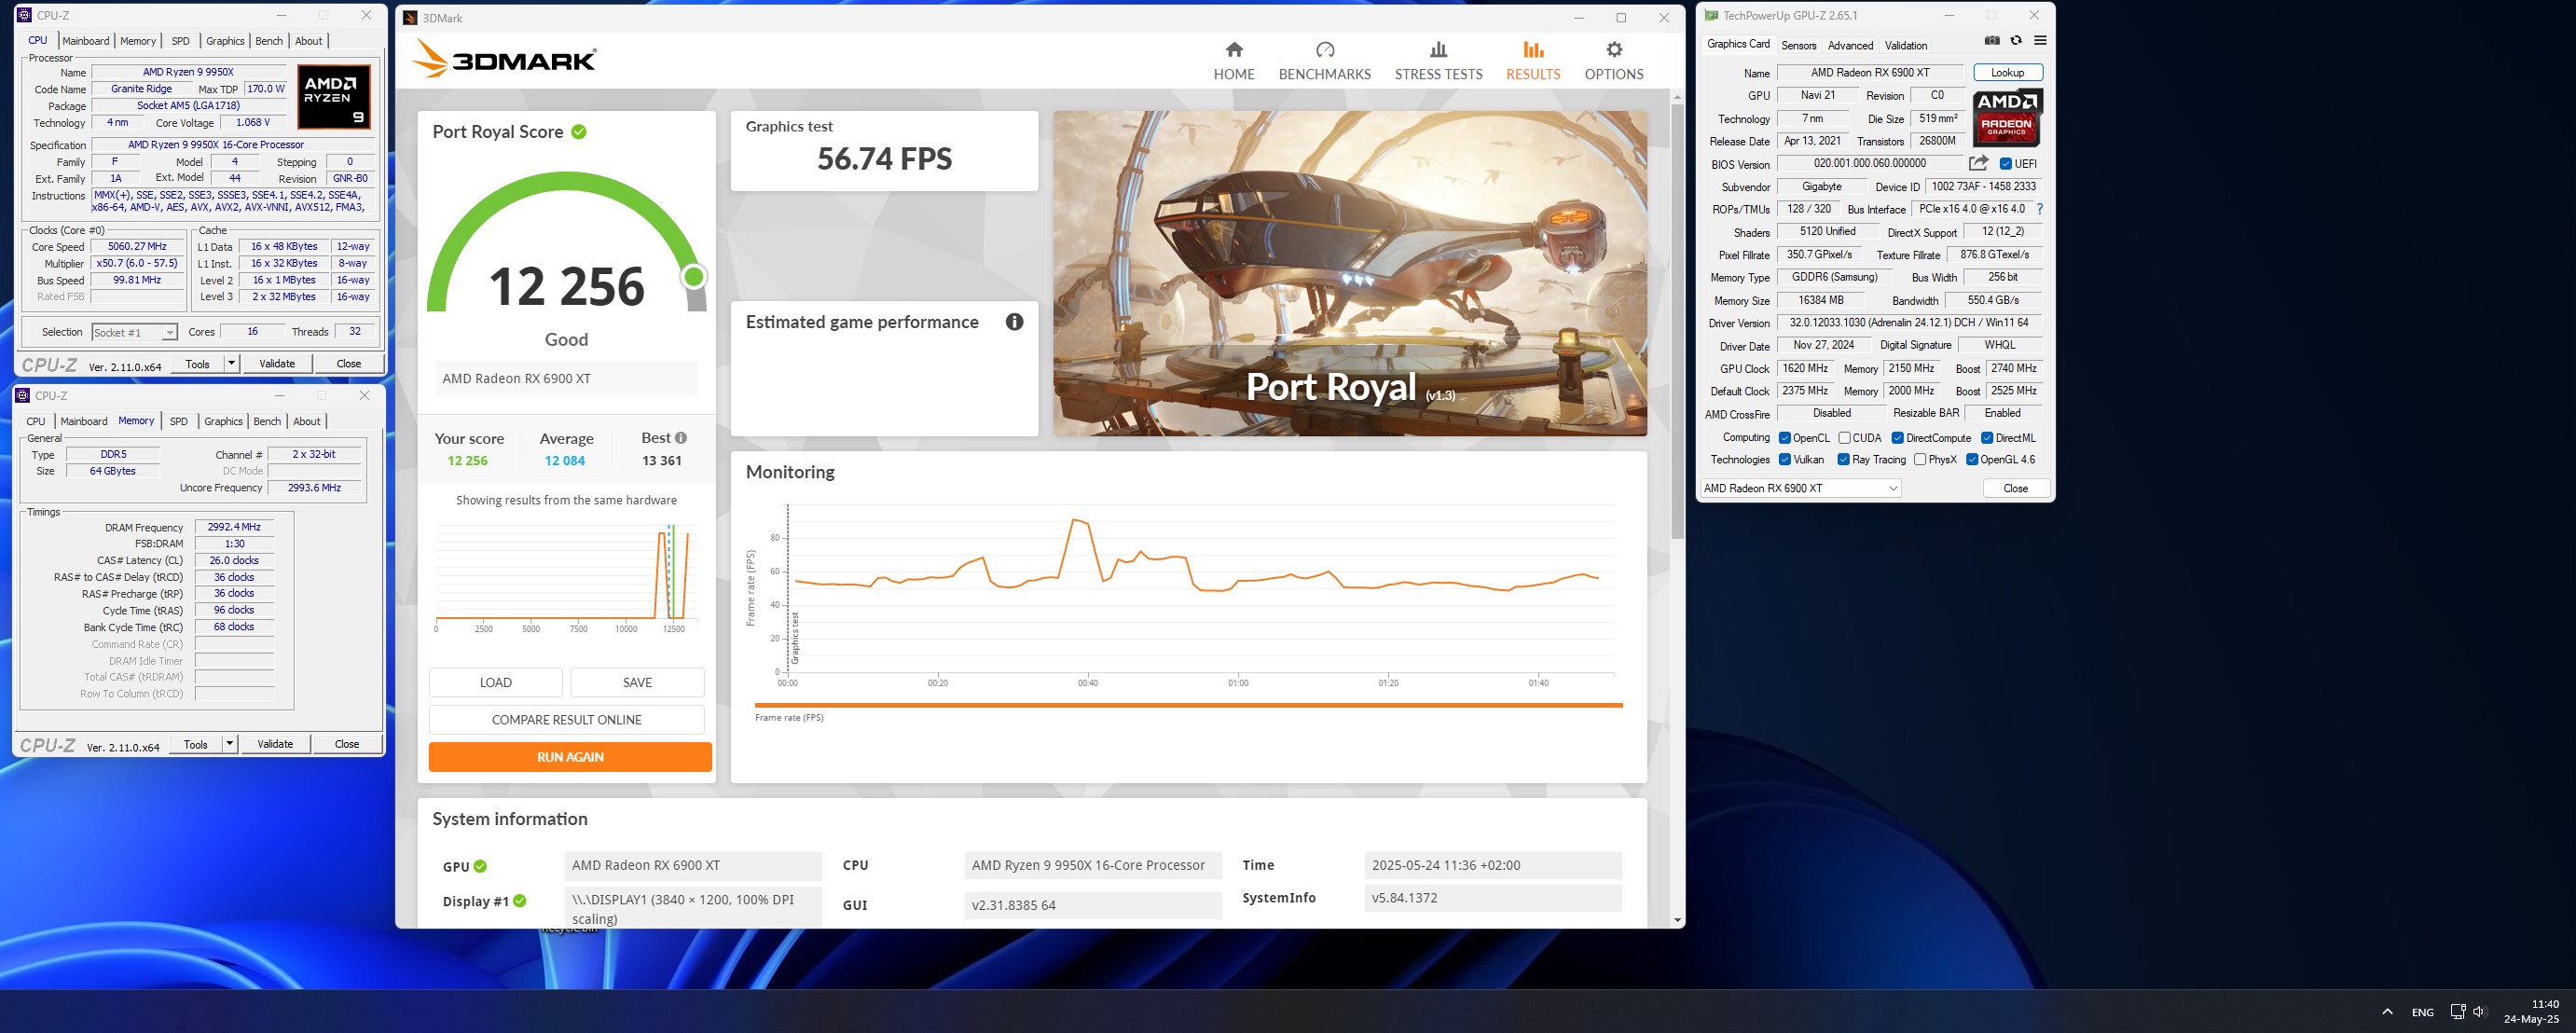Image resolution: width=2576 pixels, height=1033 pixels.
Task: Click the LOAD button in 3DMark
Action: tap(496, 682)
